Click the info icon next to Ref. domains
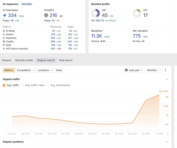The width and height of the screenshot is (177, 148). (x=149, y=30)
